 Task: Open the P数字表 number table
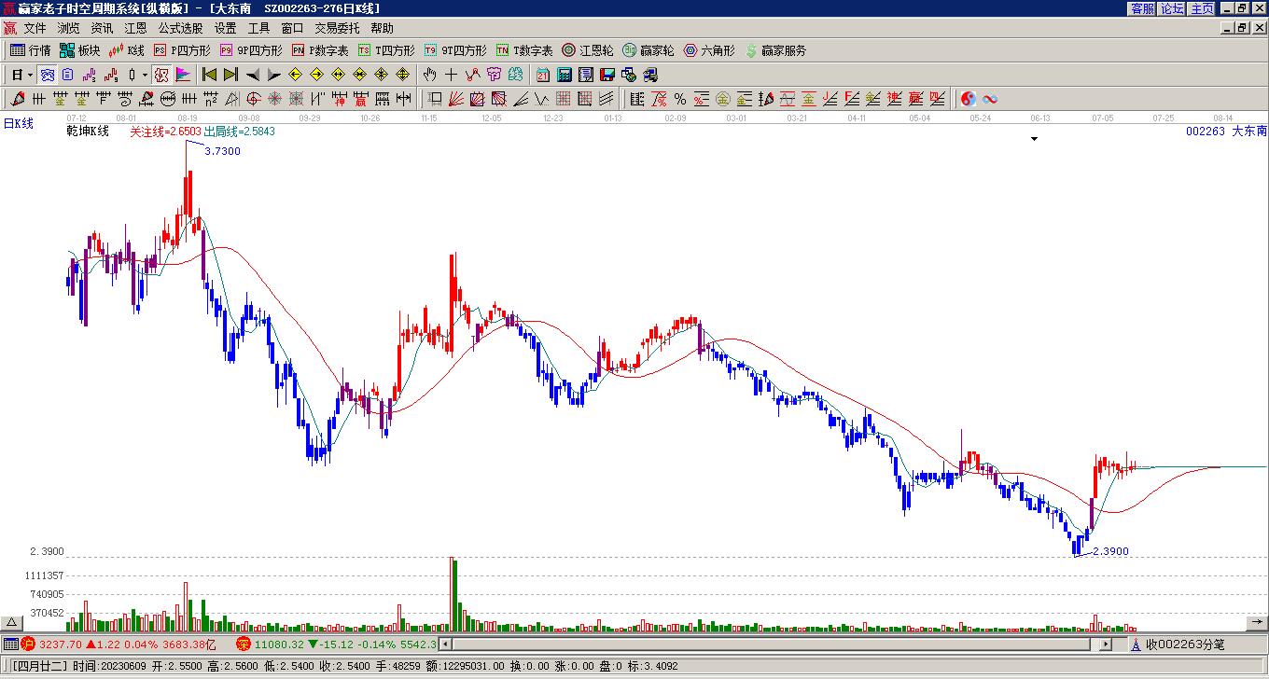(320, 50)
